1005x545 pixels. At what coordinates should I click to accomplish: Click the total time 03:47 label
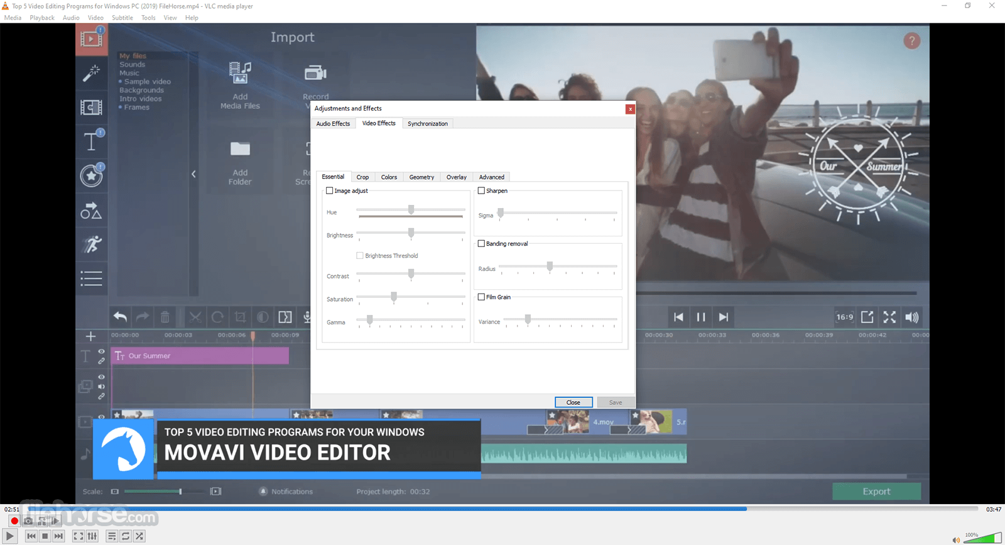pos(993,509)
